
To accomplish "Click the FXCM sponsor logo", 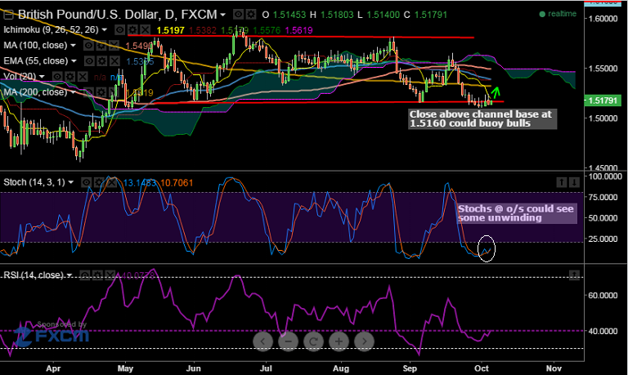I will point(51,336).
